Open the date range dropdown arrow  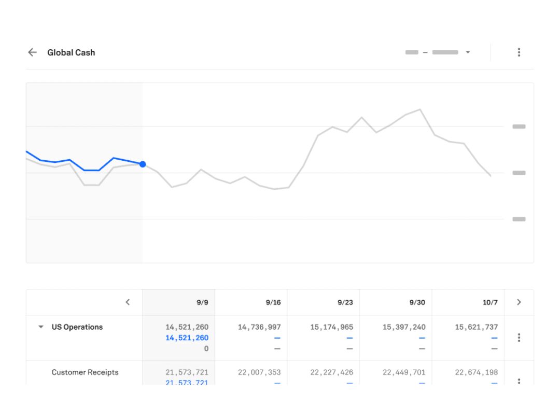(x=468, y=52)
